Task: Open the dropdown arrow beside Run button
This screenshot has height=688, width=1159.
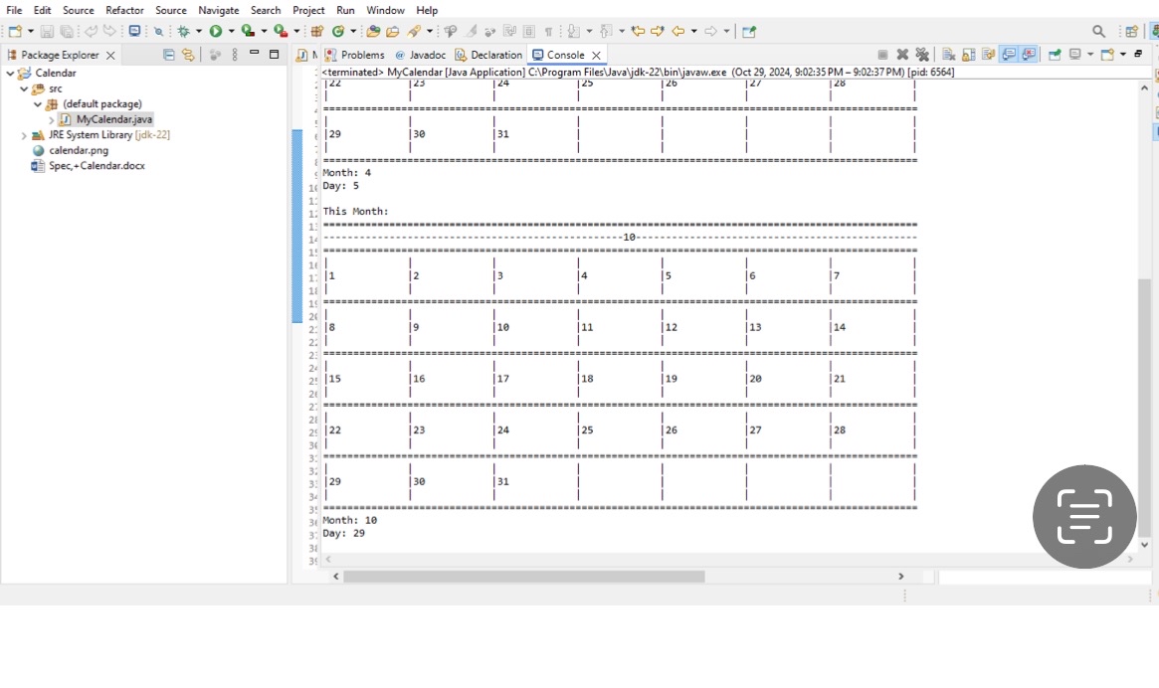Action: click(231, 32)
